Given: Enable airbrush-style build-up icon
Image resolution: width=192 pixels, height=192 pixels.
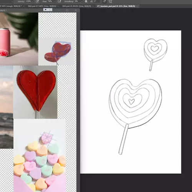Looking at the screenshot, I should point(59,2).
